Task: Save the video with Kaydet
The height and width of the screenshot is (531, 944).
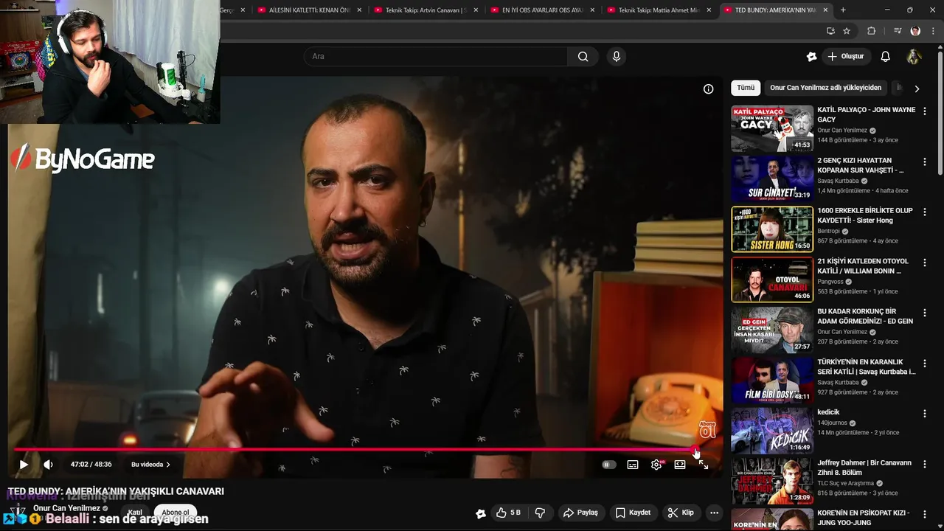Action: [633, 513]
